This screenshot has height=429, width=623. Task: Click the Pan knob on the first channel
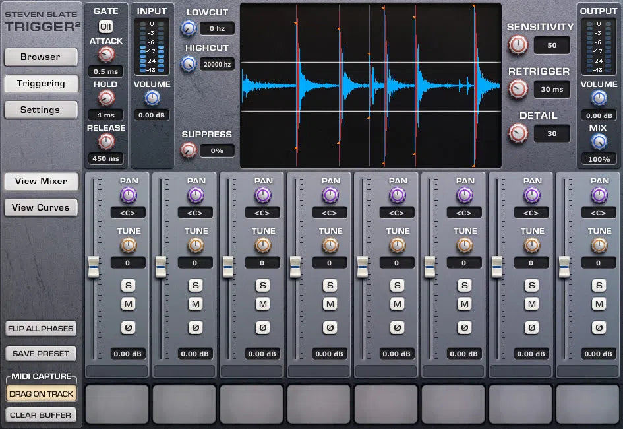coord(128,195)
